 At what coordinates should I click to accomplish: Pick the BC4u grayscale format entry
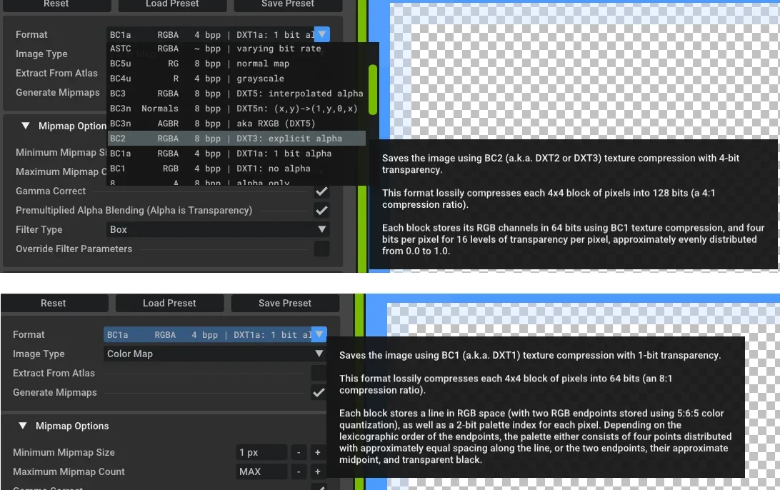coord(237,79)
